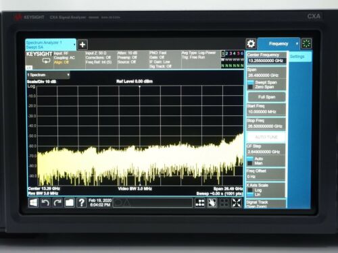Click the Full Span button

266,97
